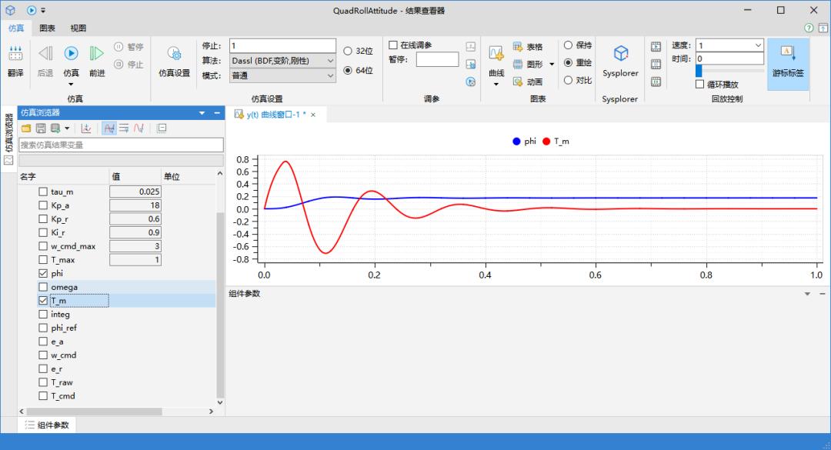Close the y(t) 曲线窗口-1 tab
Screen dimensions: 831x450
click(313, 115)
